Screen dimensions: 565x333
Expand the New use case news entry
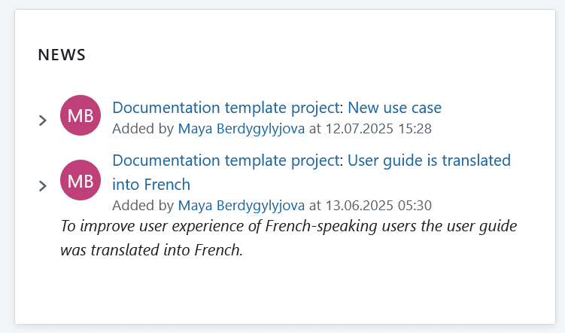point(43,120)
